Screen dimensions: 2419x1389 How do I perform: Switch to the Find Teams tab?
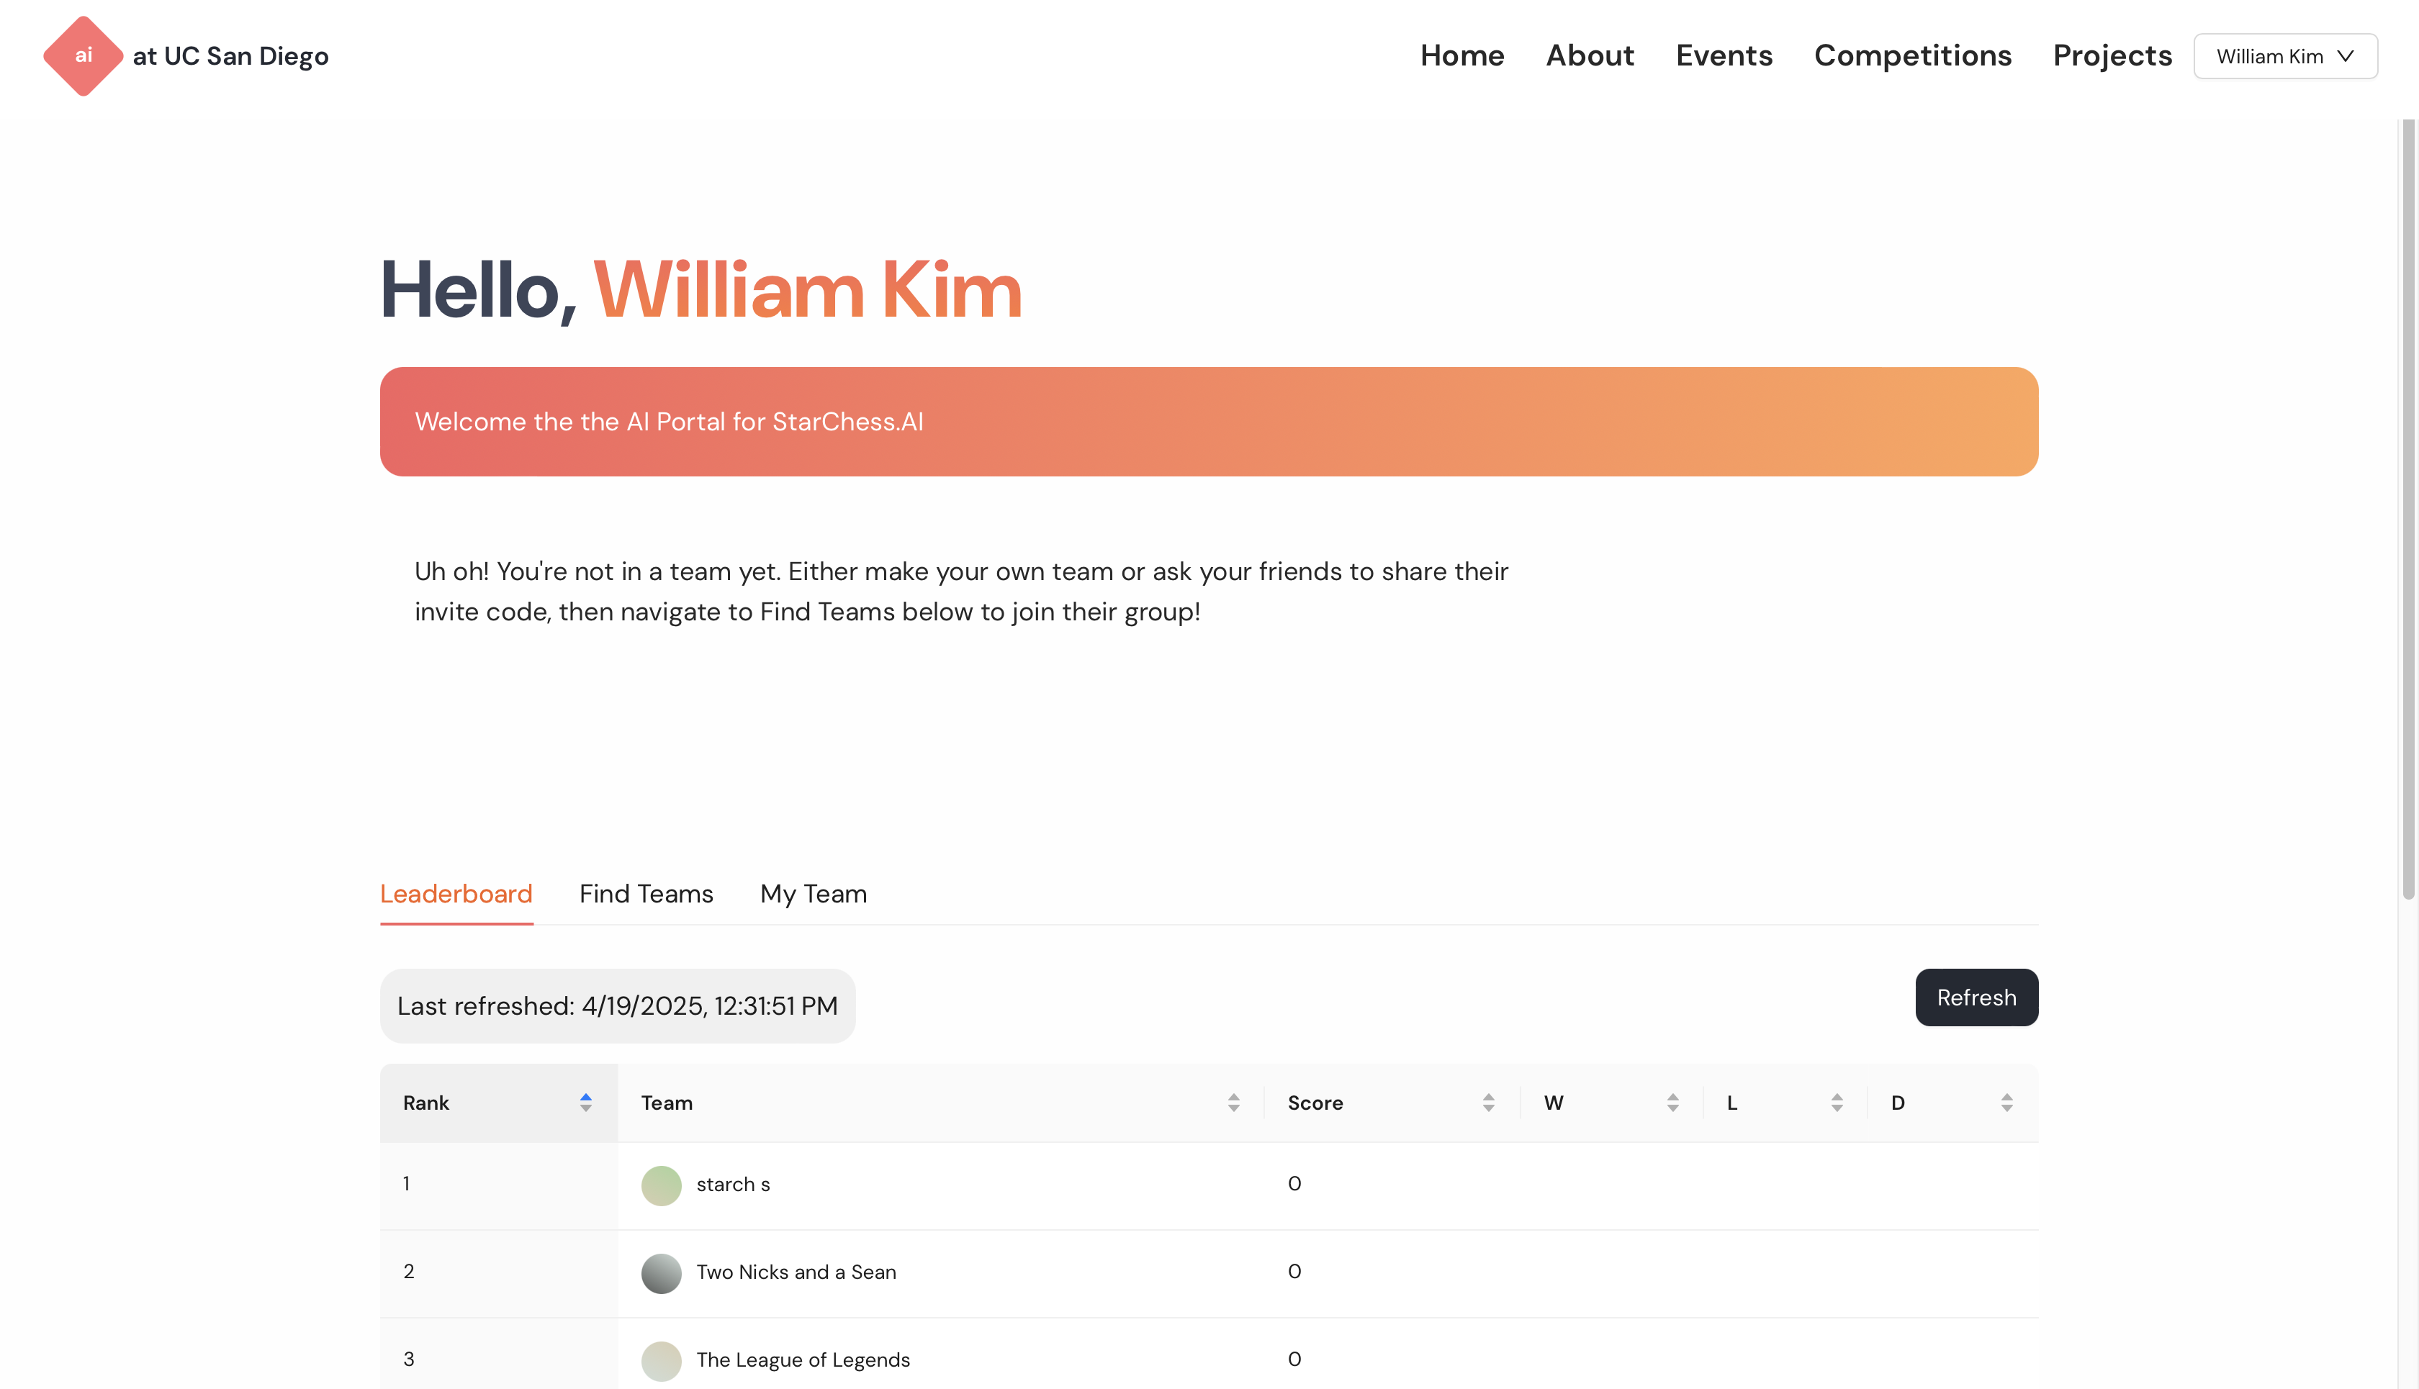(x=646, y=894)
